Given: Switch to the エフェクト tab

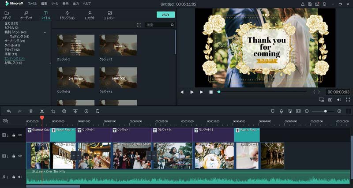Looking at the screenshot, I should coord(90,15).
